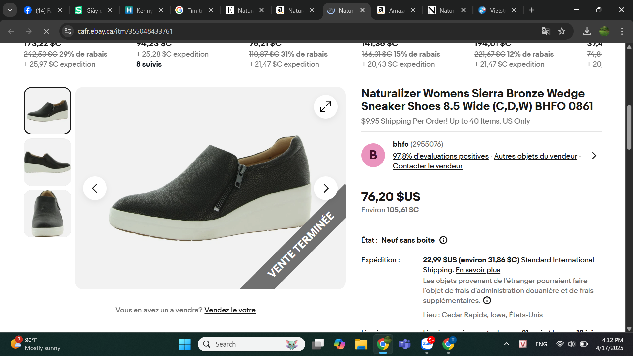
Task: Select the second shoe side-view thumbnail
Action: pos(47,162)
